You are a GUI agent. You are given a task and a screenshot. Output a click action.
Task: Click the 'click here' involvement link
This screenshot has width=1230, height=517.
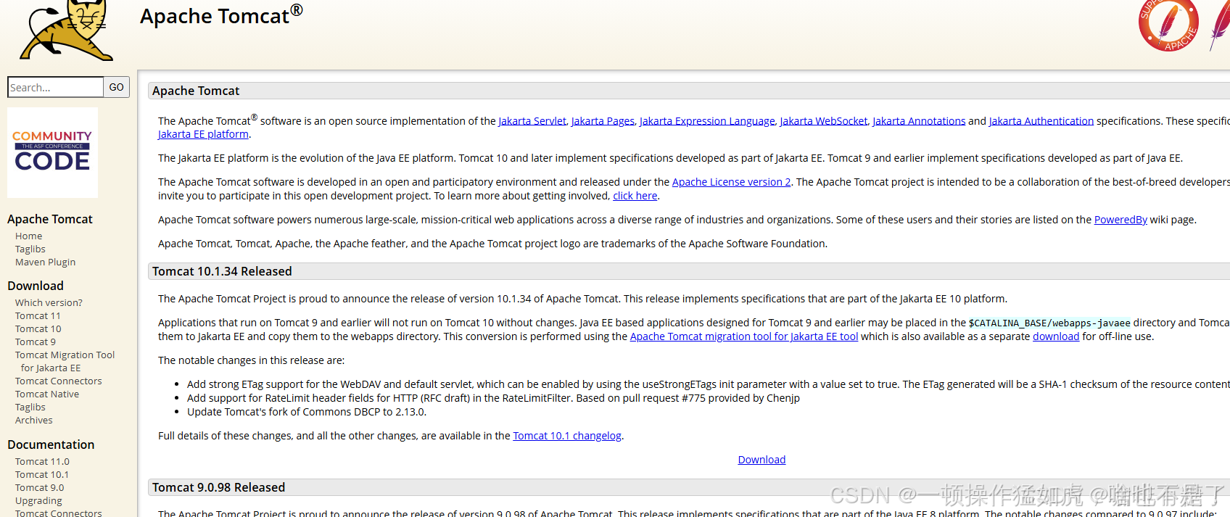pos(635,196)
